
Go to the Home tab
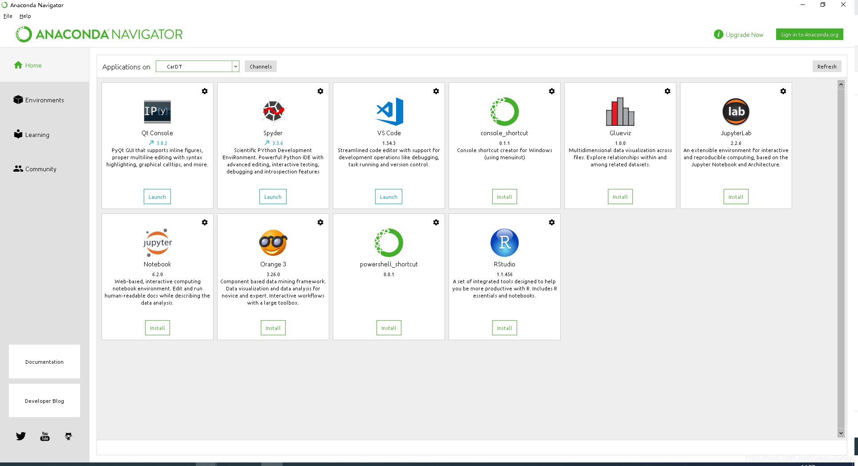click(45, 65)
